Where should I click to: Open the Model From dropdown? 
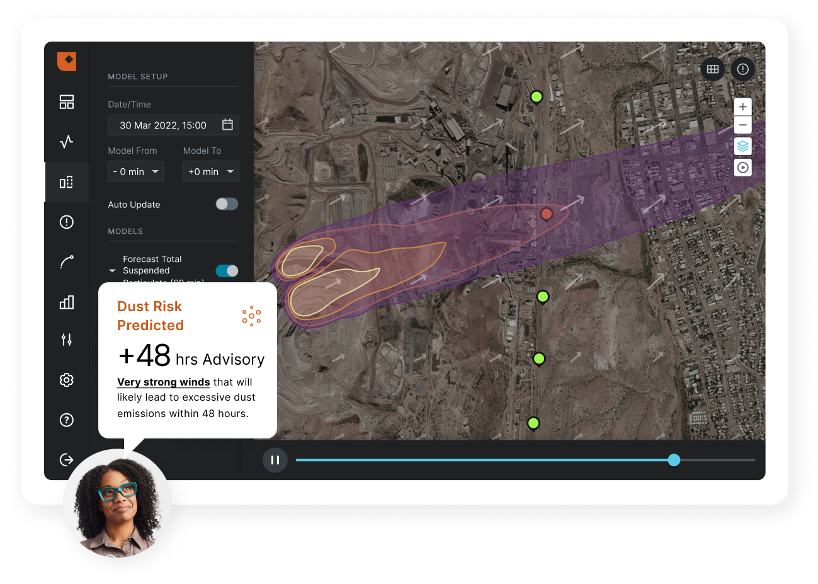(x=135, y=171)
